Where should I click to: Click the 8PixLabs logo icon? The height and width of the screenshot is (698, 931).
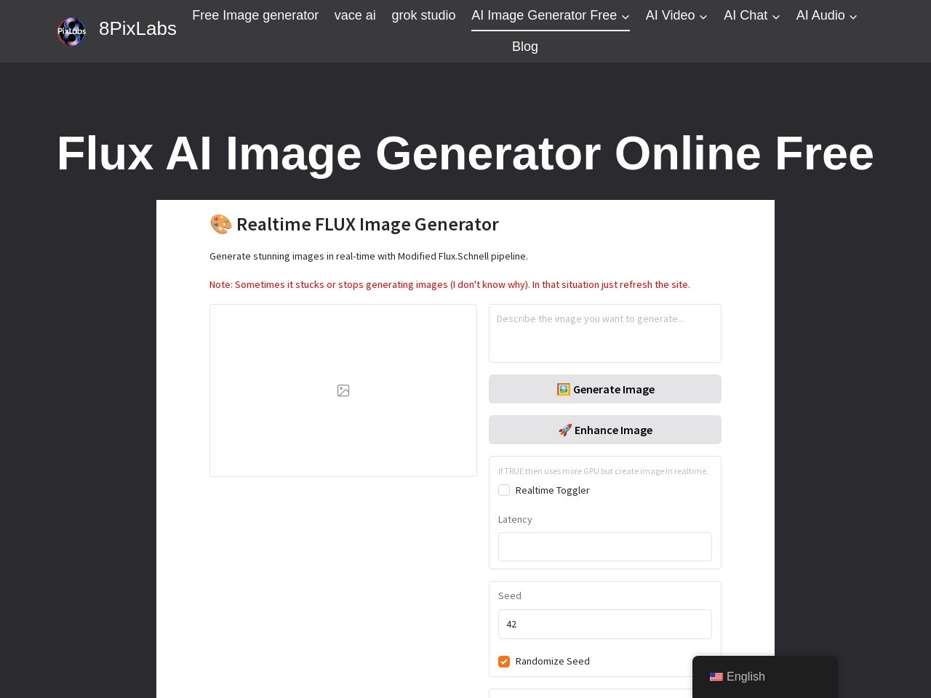[x=71, y=31]
